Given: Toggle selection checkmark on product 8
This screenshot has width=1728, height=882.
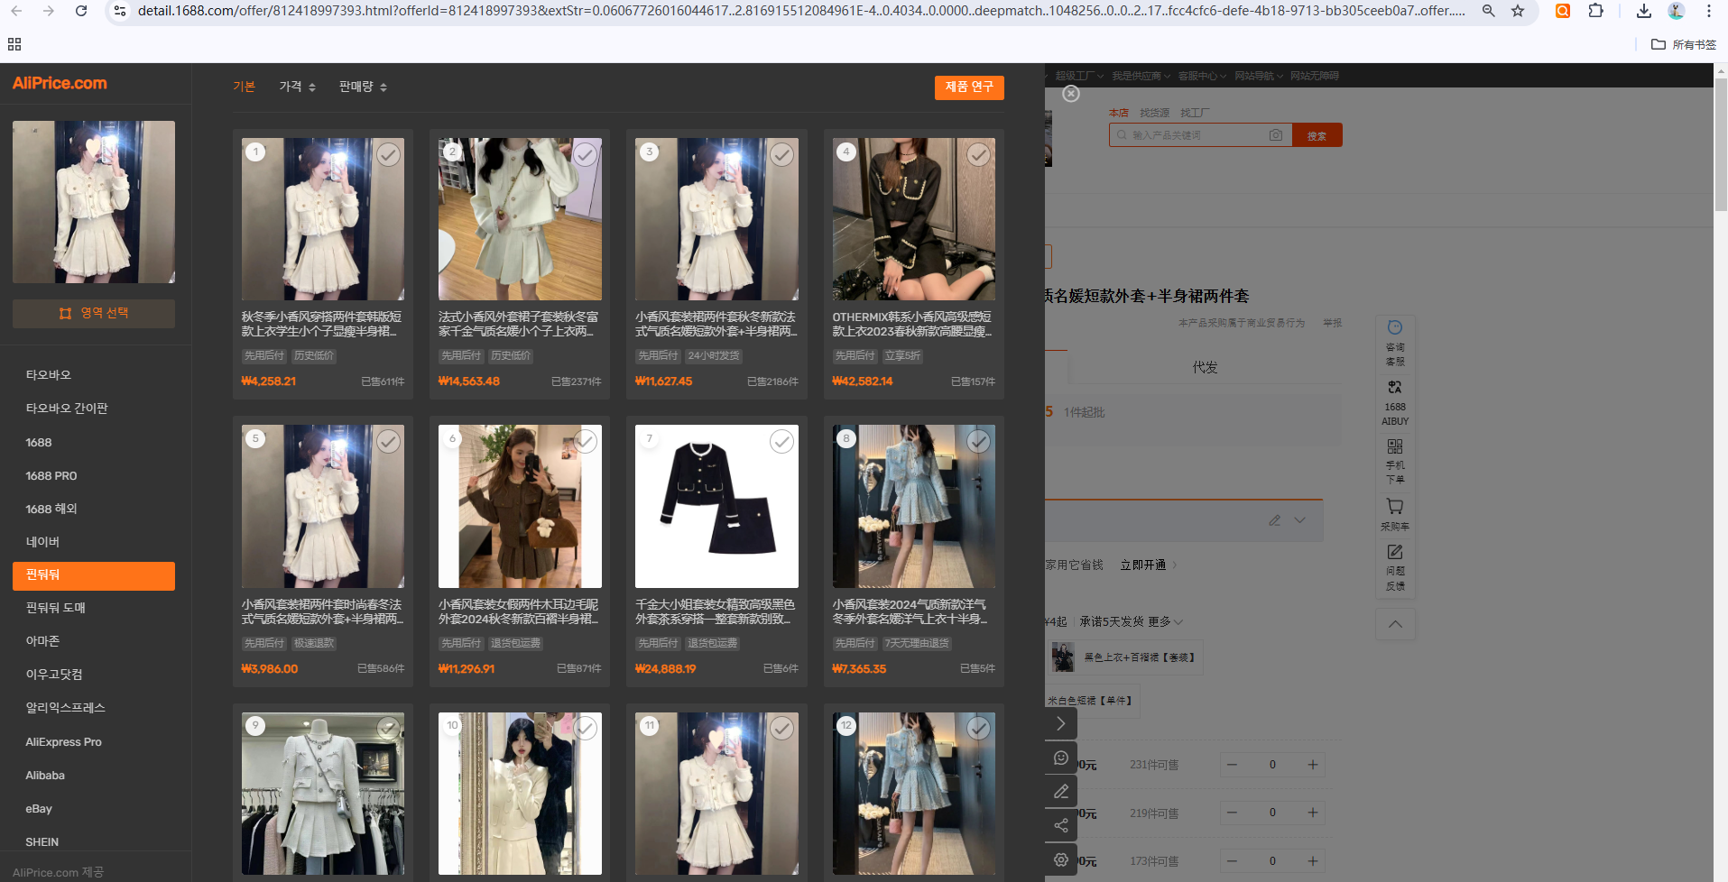Looking at the screenshot, I should (x=978, y=441).
